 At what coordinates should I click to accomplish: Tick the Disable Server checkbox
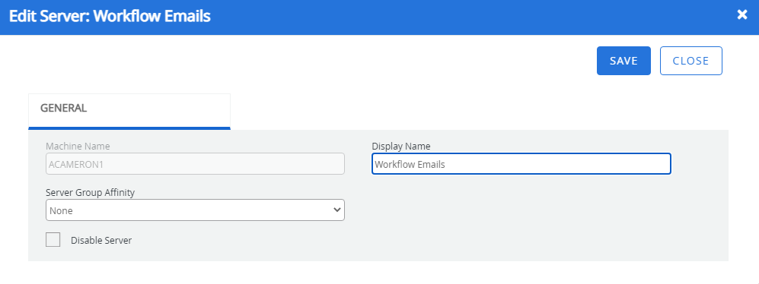pos(53,239)
